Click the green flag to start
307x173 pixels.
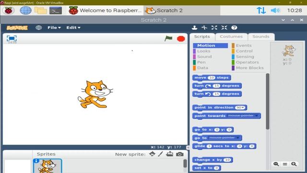pos(168,38)
